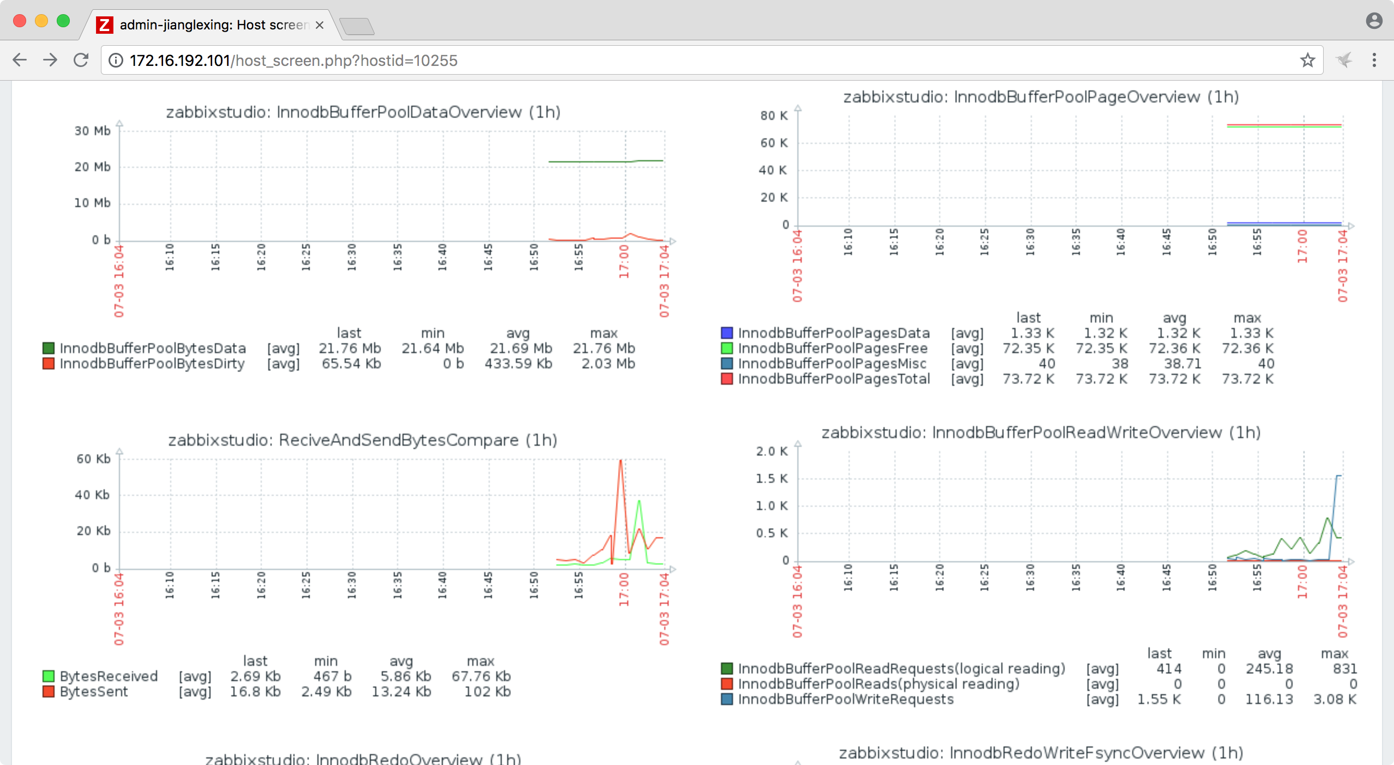This screenshot has height=765, width=1394.
Task: Click the bird extension icon
Action: (1344, 60)
